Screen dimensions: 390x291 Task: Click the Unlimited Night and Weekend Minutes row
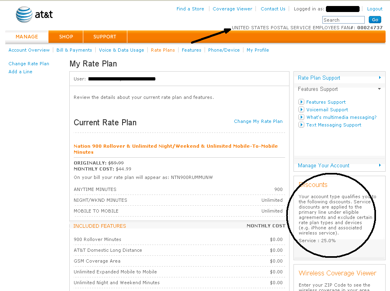(x=178, y=283)
